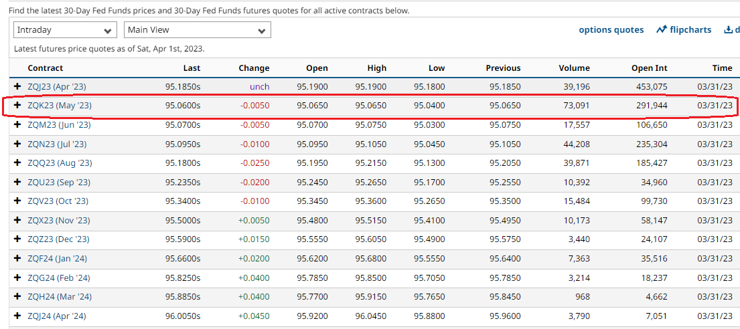740x329 pixels.
Task: Open the ZQM23 (Jun '23) contract link
Action: [x=59, y=125]
